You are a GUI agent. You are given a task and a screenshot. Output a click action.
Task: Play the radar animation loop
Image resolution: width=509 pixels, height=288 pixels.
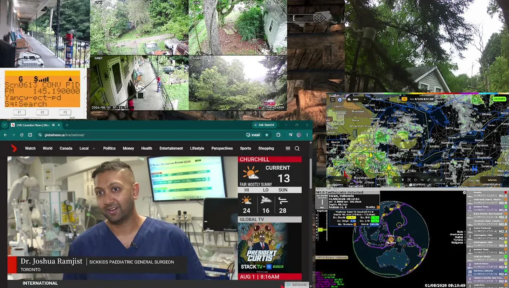pyautogui.click(x=396, y=180)
